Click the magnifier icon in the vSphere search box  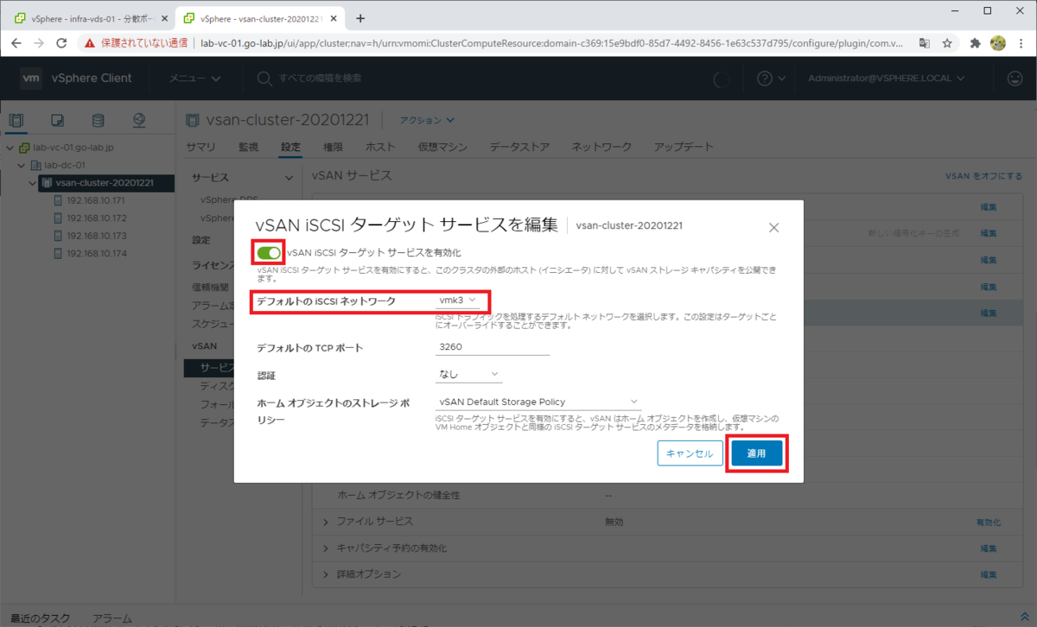264,79
